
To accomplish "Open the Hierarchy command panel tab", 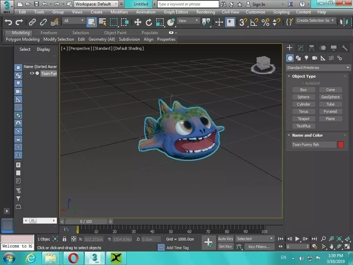I will pyautogui.click(x=312, y=48).
